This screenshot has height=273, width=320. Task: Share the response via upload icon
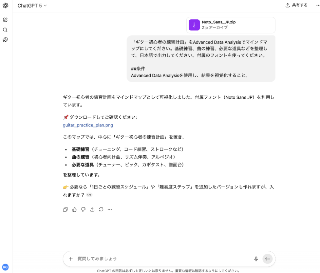click(x=92, y=209)
